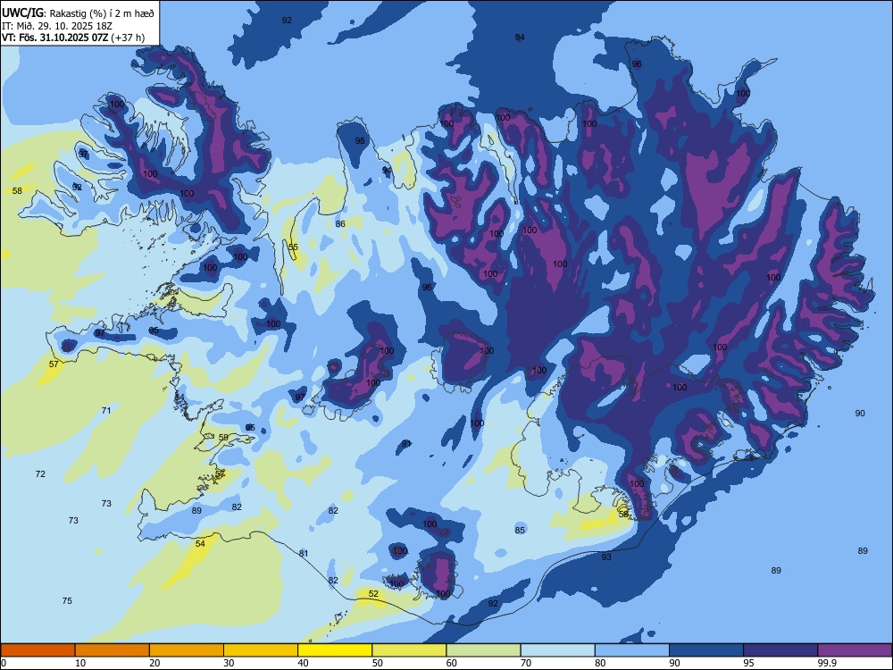Click the humidity value '75' on the map
Screen dimensions: 893x670
click(67, 600)
